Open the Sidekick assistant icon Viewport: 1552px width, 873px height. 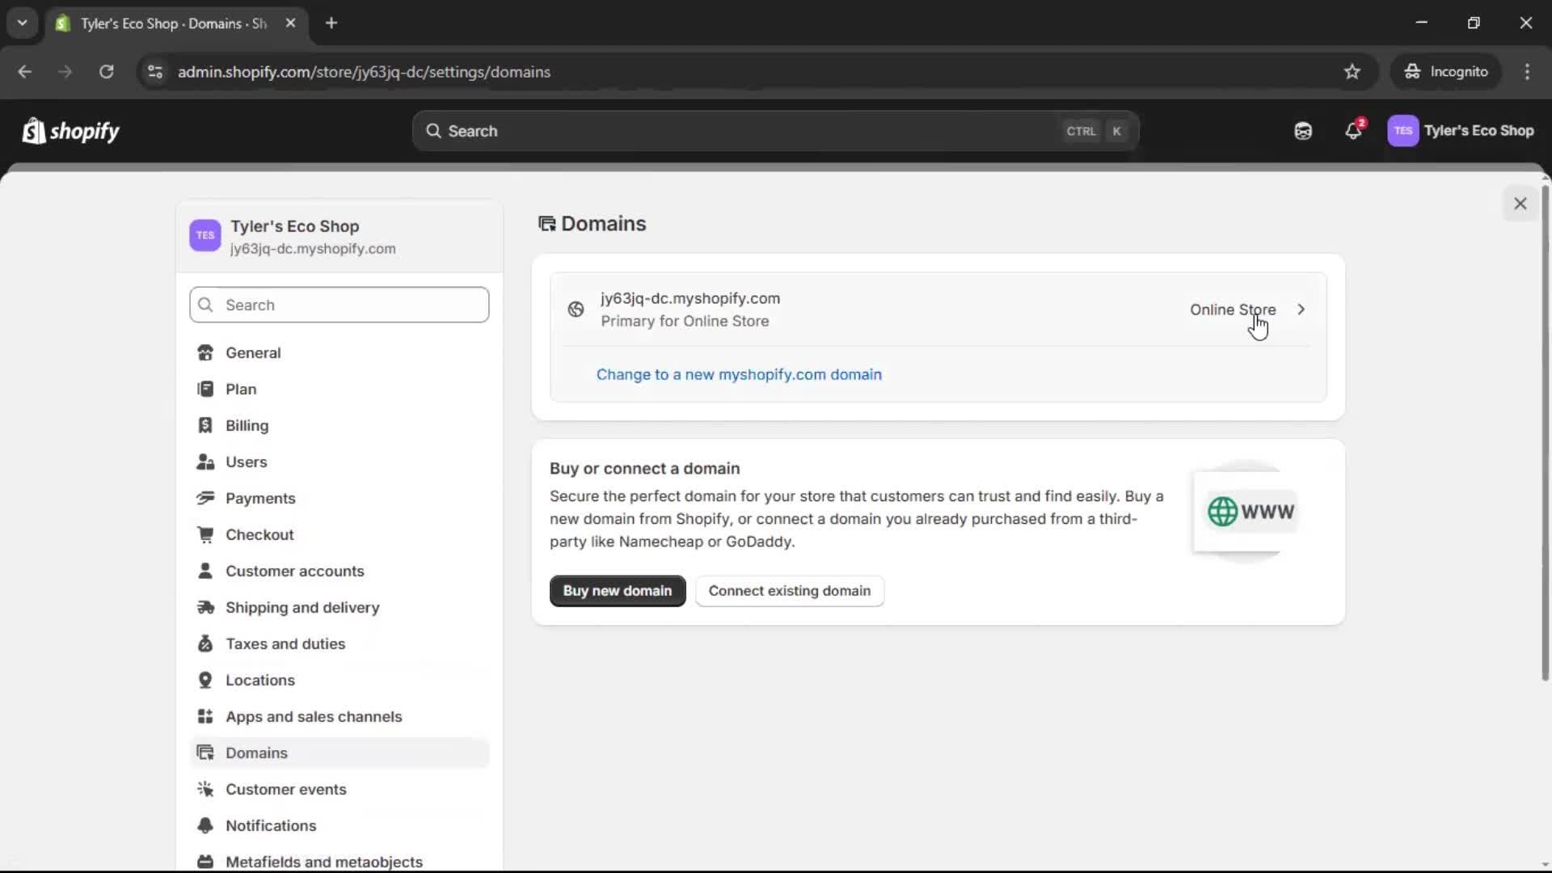[1302, 130]
